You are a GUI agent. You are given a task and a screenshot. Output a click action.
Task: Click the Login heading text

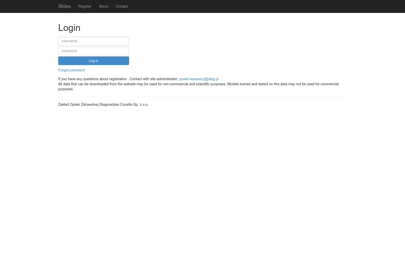(69, 28)
